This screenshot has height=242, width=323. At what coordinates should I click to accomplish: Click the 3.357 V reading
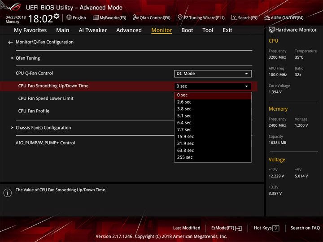click(275, 194)
